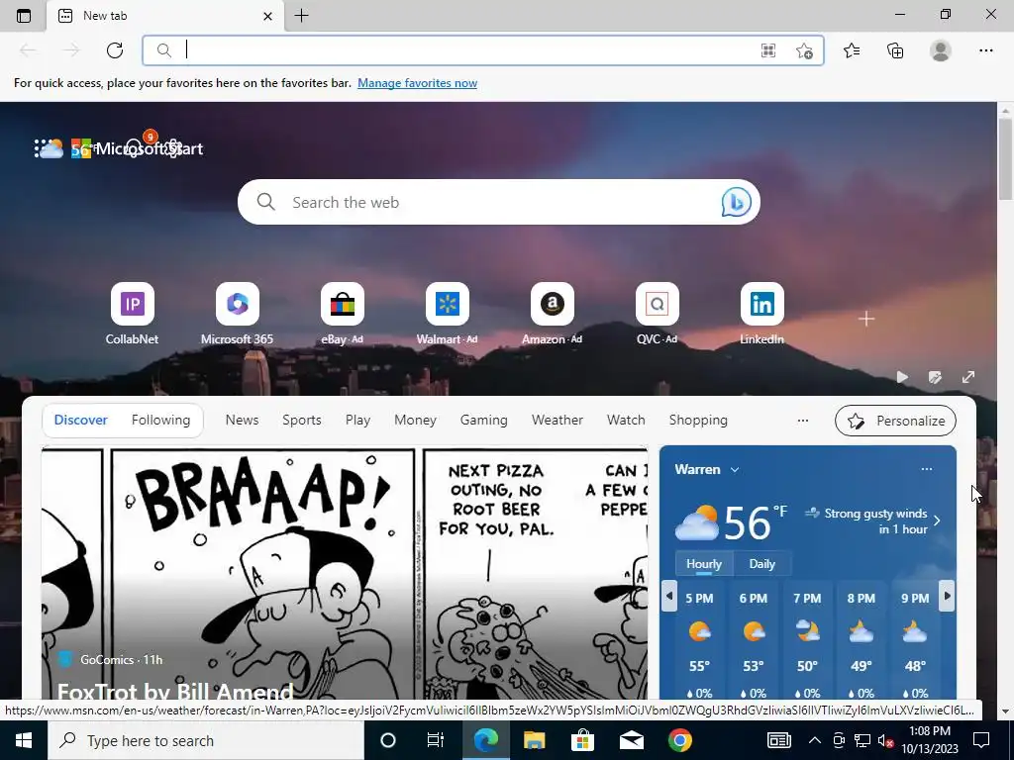Show more feed categories ellipsis
The height and width of the screenshot is (760, 1014).
point(802,421)
